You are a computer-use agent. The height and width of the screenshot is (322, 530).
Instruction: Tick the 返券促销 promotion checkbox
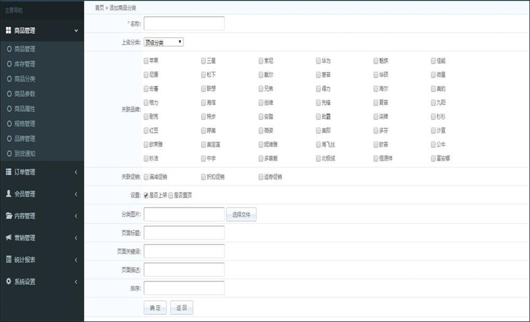click(261, 177)
